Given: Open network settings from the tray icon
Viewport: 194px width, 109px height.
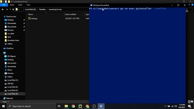Looking at the screenshot, I should [x=172, y=106].
